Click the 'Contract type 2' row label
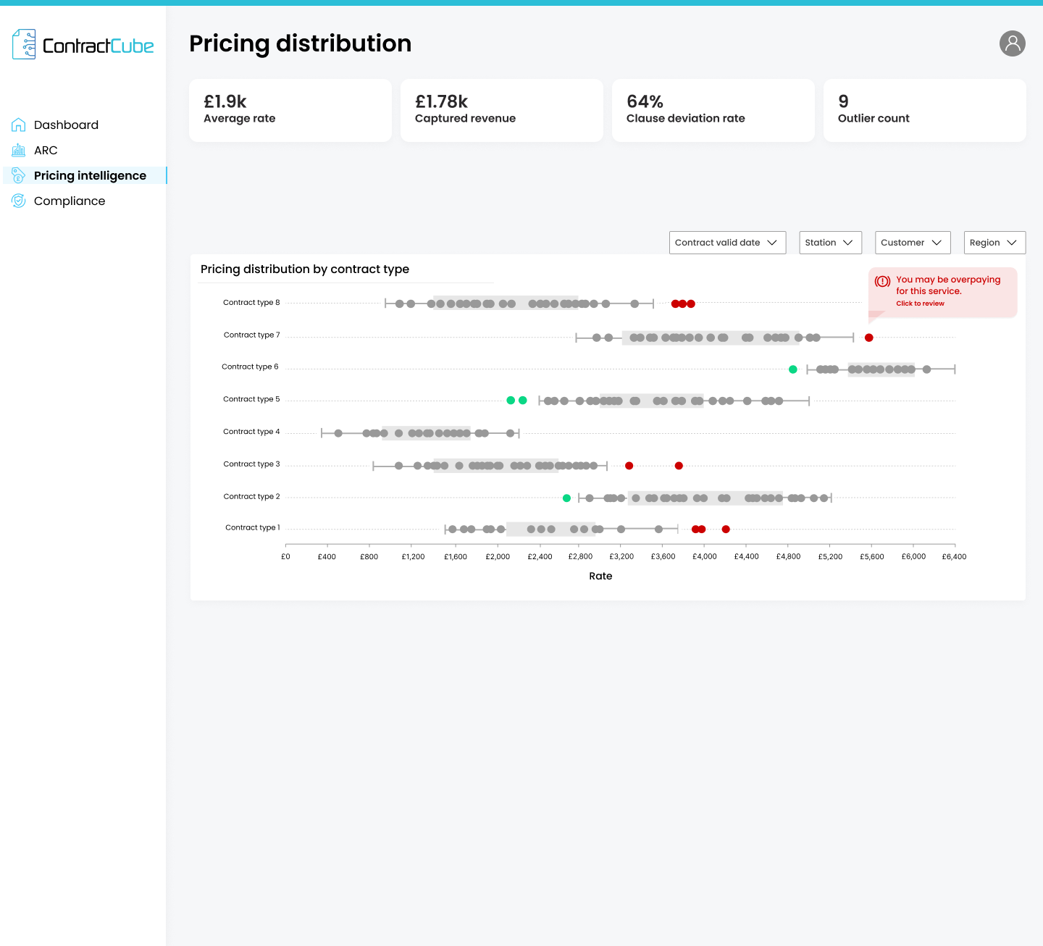 tap(251, 496)
